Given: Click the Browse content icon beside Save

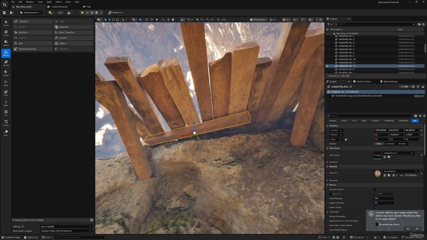Looking at the screenshot, I should pos(11,13).
